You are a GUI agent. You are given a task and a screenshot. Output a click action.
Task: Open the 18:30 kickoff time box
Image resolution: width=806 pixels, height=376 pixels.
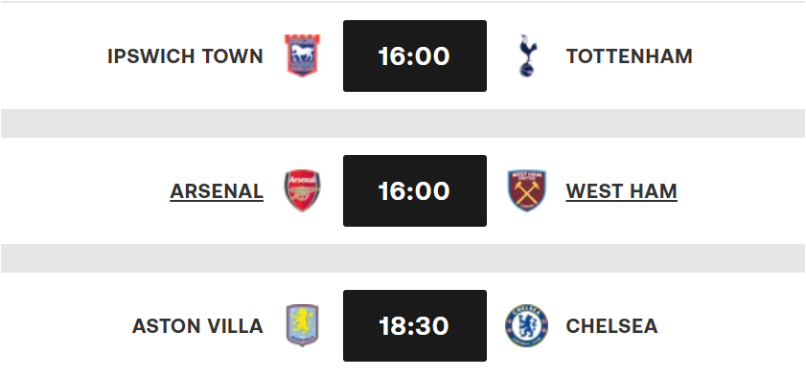[x=415, y=325]
